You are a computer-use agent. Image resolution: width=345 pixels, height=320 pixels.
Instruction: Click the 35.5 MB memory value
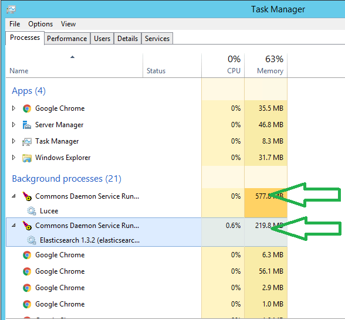point(271,108)
